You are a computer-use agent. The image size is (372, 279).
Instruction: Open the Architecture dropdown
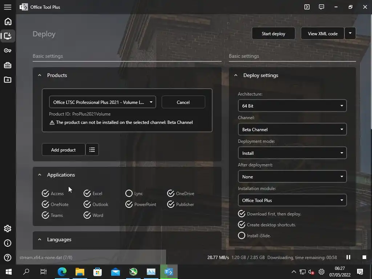292,106
